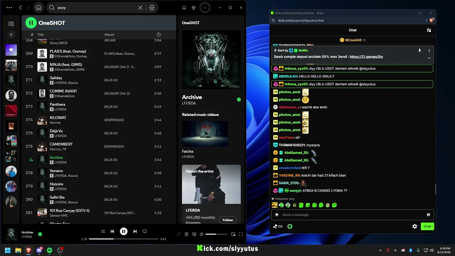Open the DEJA VU album cover in the right panel
455x256 pixels.
coord(211,59)
